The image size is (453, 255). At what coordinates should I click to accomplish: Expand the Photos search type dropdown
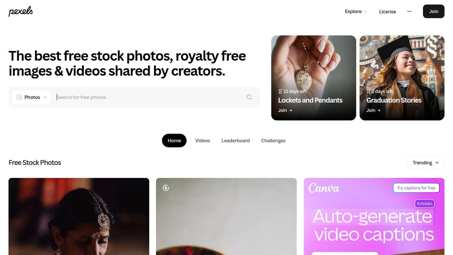pos(31,97)
